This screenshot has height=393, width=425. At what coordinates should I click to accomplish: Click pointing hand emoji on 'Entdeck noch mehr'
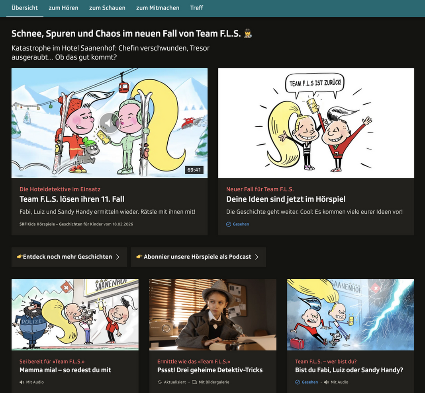tap(20, 257)
